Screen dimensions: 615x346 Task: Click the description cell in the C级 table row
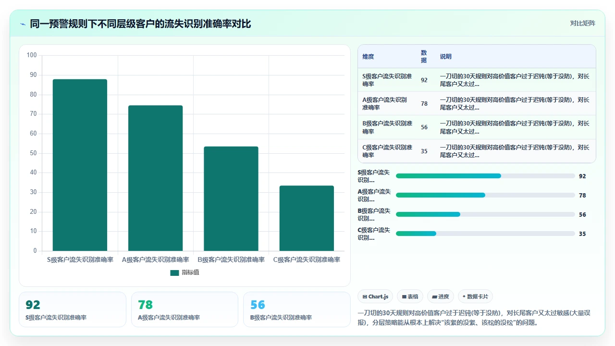point(516,151)
